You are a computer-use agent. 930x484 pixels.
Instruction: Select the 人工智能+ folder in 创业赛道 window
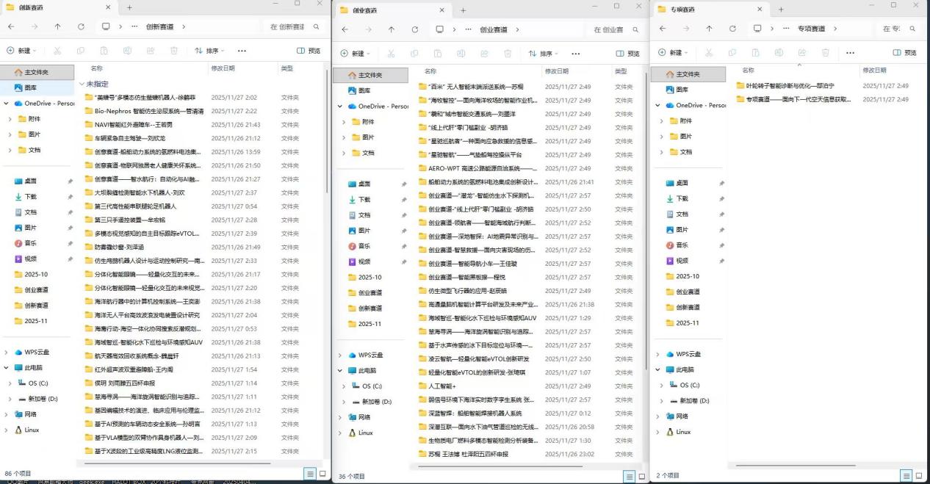coord(441,386)
